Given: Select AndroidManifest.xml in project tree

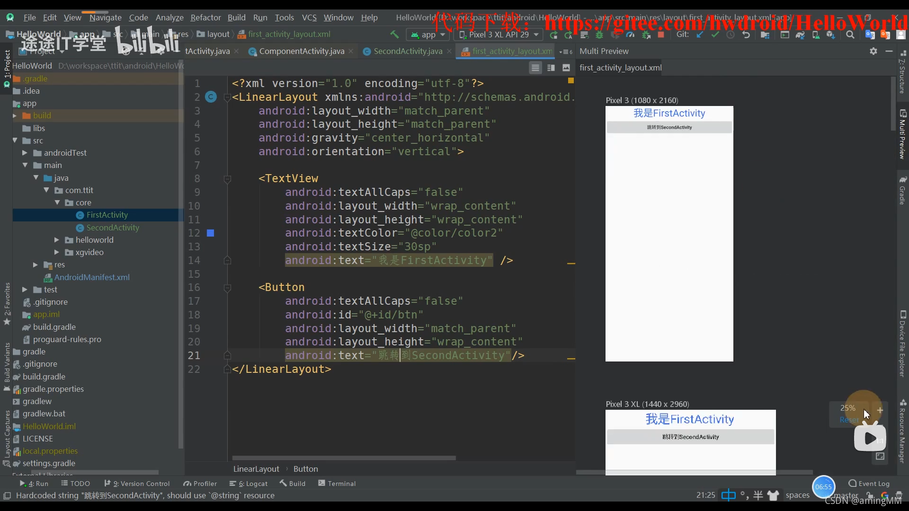Looking at the screenshot, I should coord(92,277).
